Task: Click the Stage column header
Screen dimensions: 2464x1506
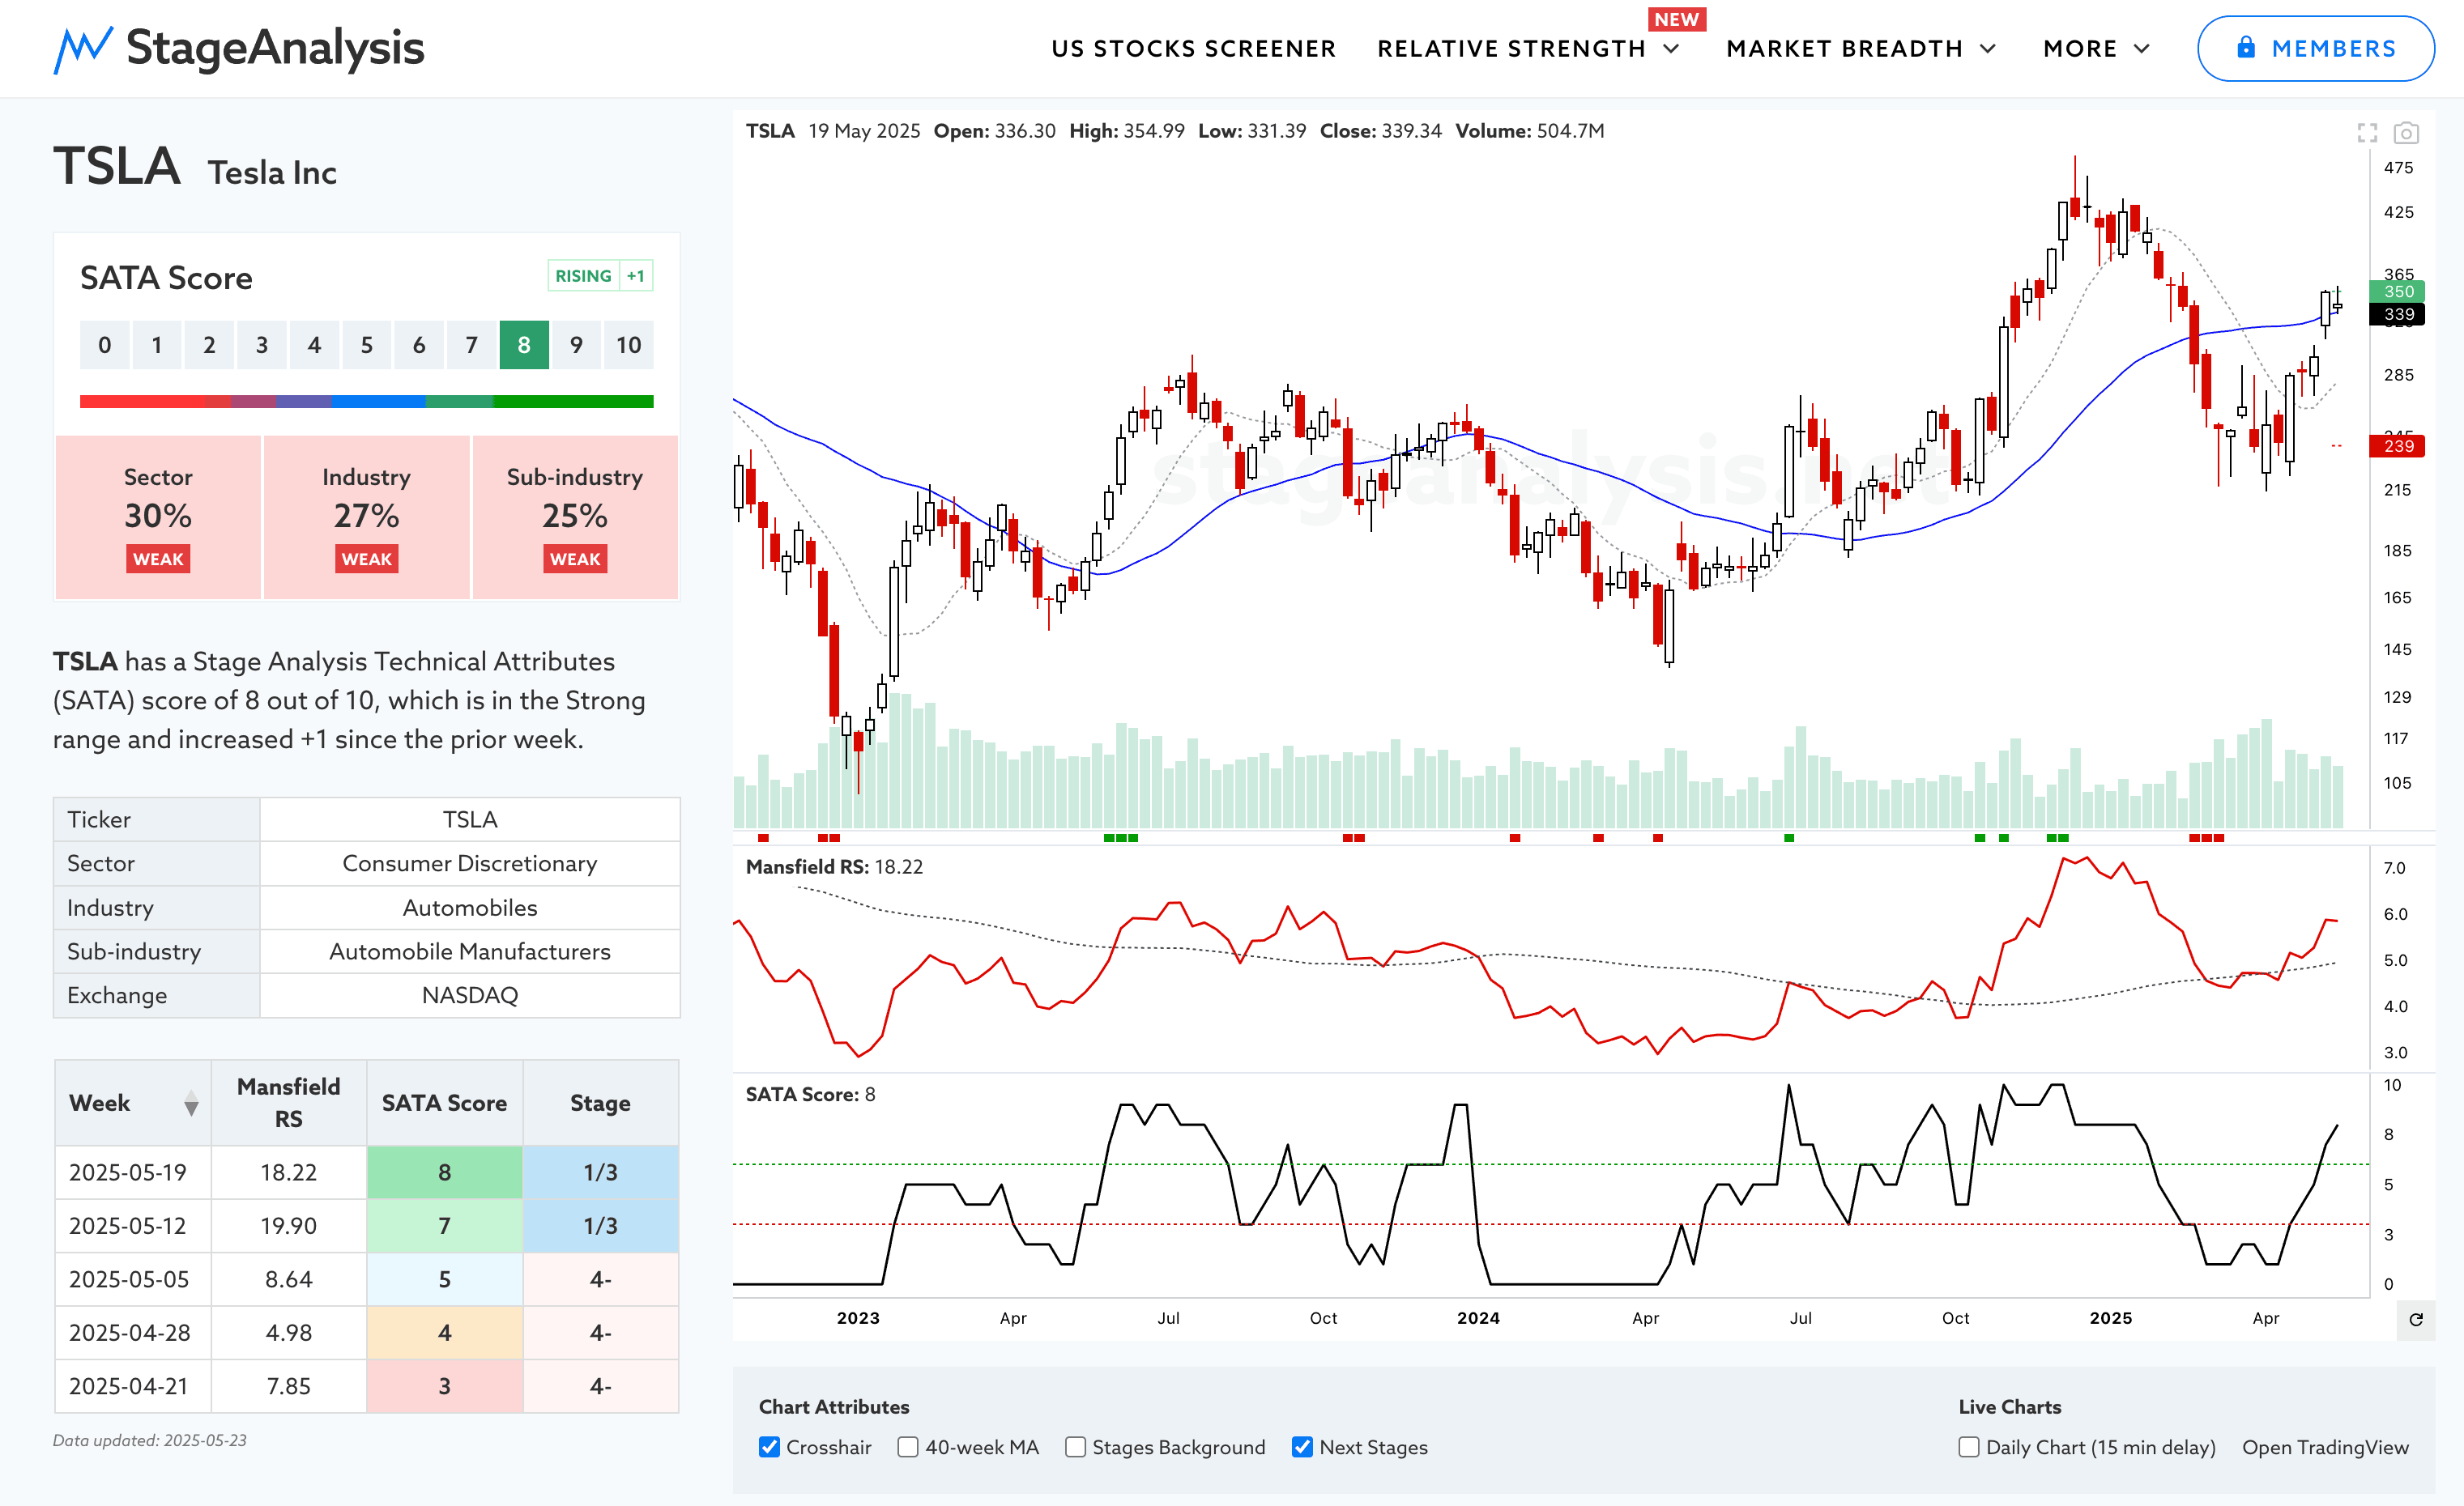Action: [x=600, y=1104]
